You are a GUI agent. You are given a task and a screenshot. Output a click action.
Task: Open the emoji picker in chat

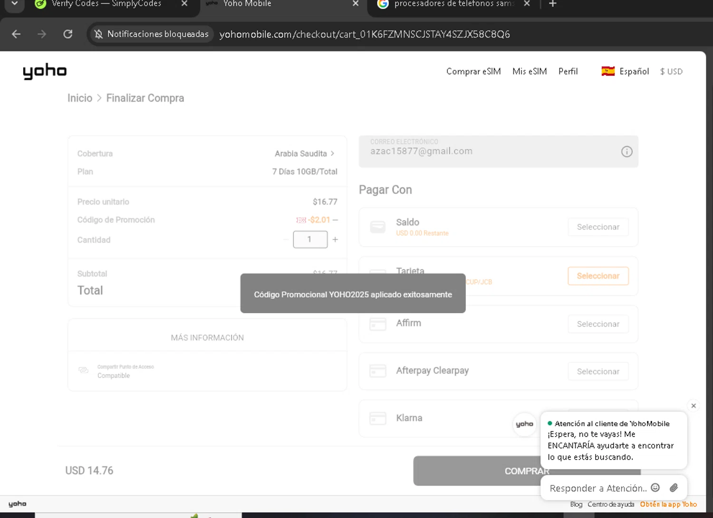pyautogui.click(x=655, y=488)
